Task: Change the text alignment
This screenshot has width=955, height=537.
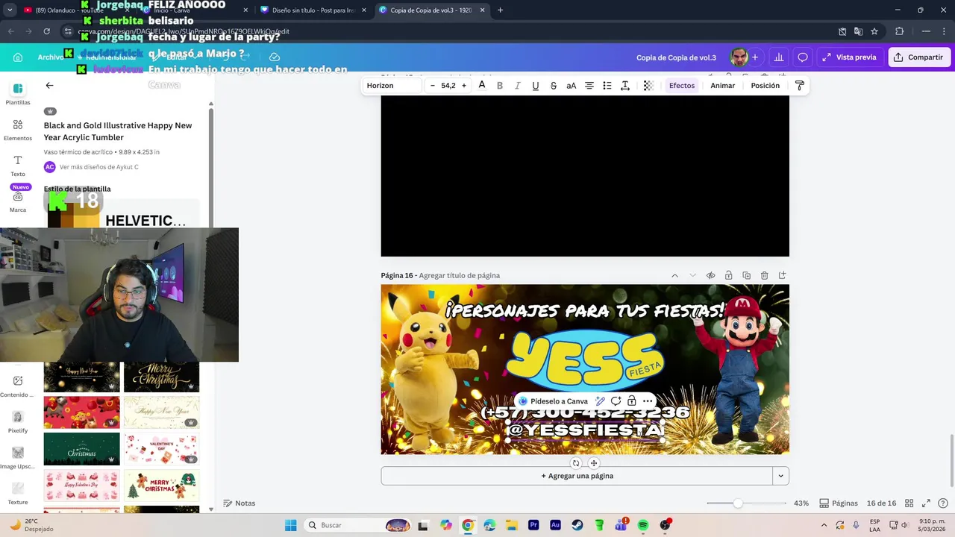Action: [589, 86]
